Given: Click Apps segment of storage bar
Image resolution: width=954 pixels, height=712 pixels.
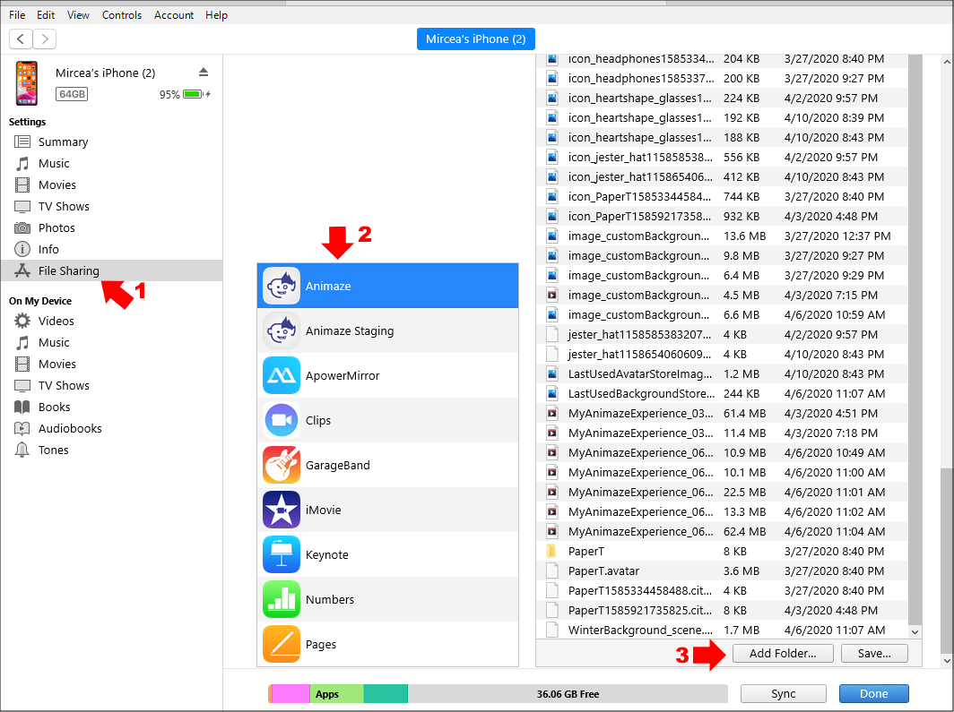Looking at the screenshot, I should [x=336, y=693].
